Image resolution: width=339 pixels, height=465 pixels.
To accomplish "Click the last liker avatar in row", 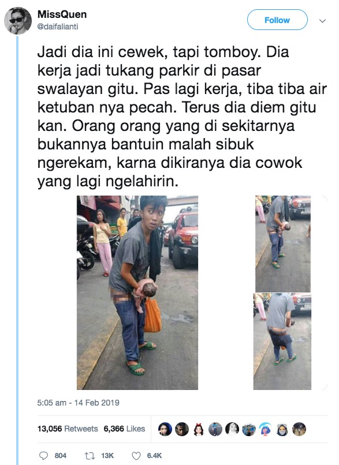I will point(299,429).
